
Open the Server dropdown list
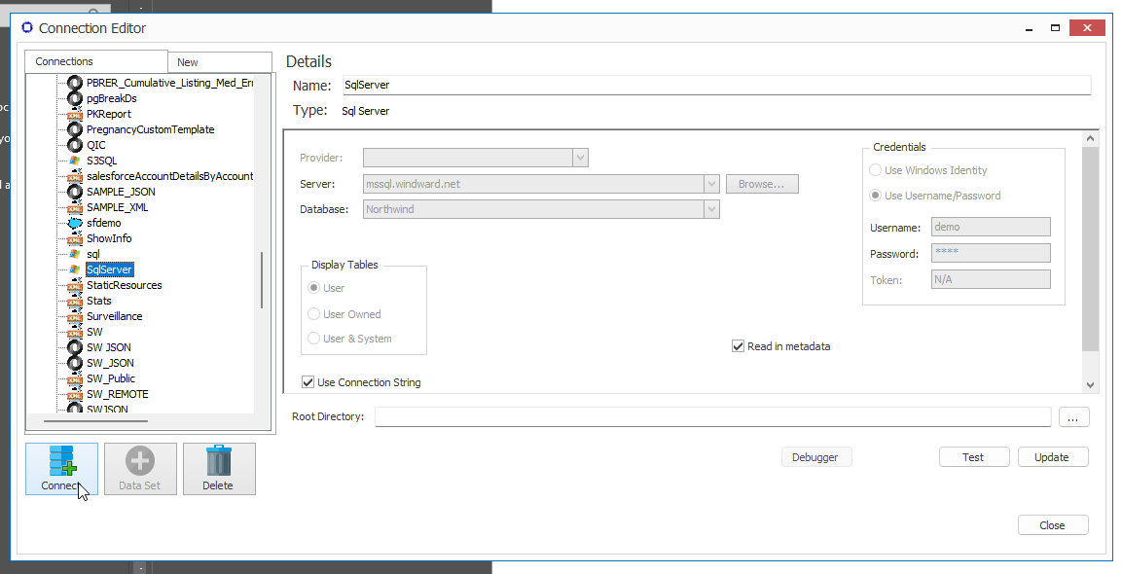[x=711, y=184]
